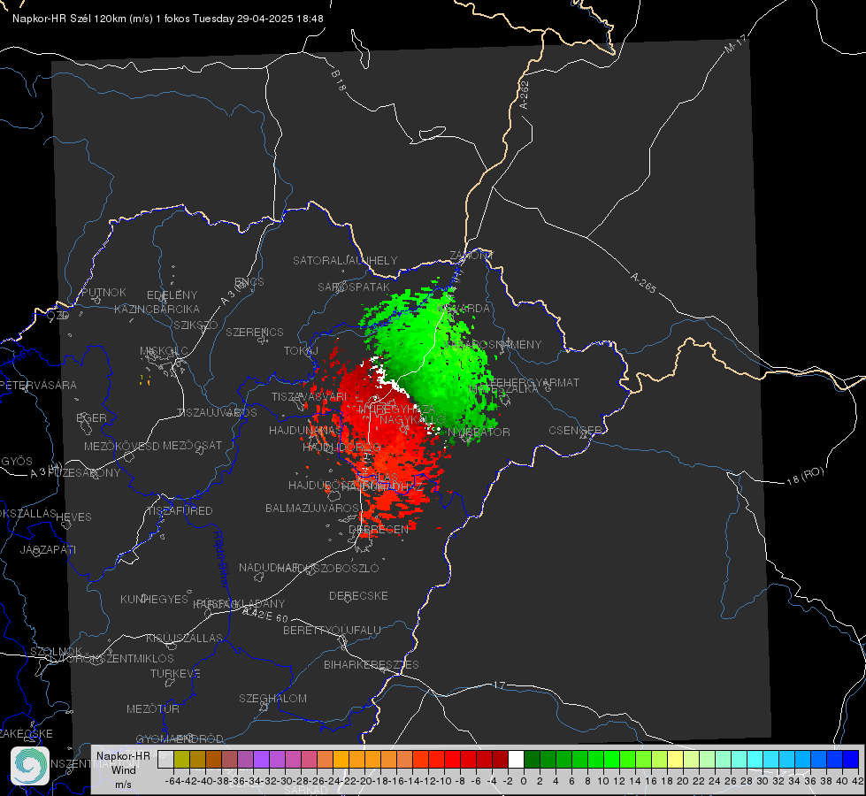Select the HAJDÚNÁNÁS label
Viewport: 866px width, 796px height.
pyautogui.click(x=306, y=430)
